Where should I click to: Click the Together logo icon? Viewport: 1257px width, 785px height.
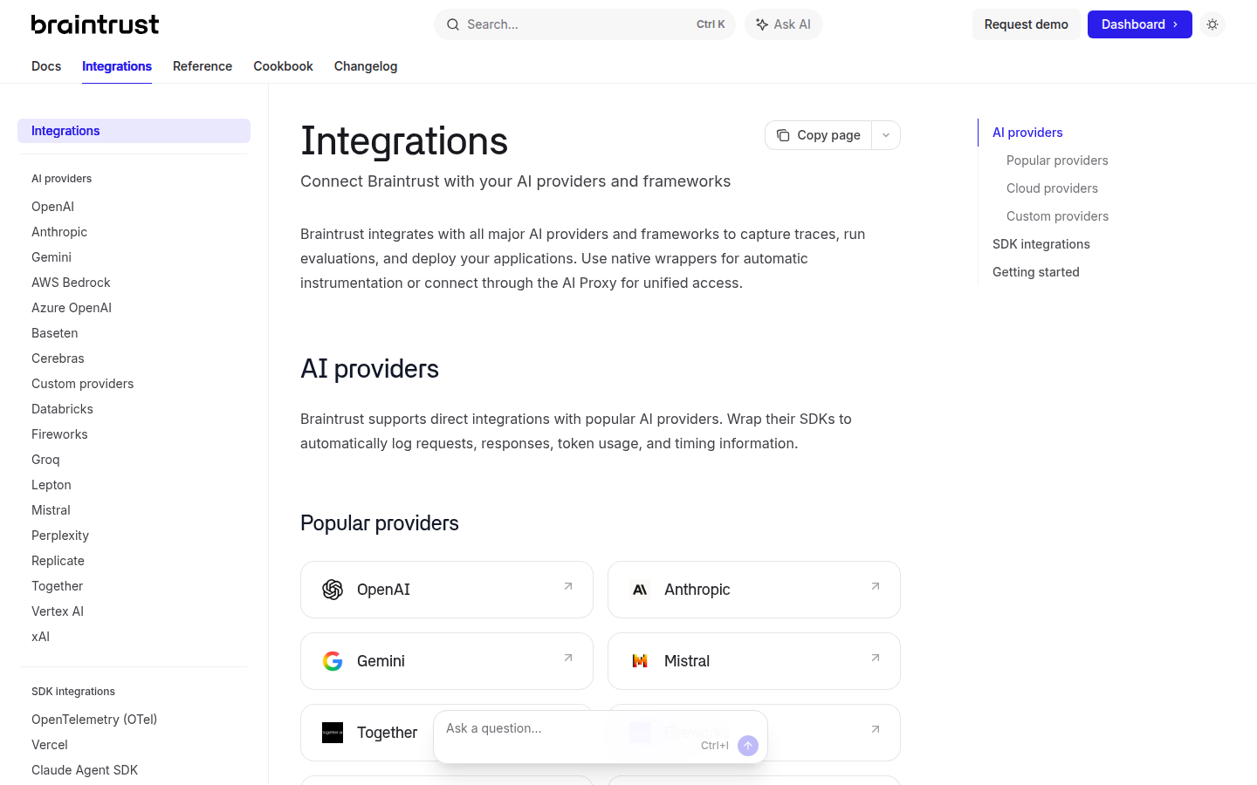(x=333, y=733)
